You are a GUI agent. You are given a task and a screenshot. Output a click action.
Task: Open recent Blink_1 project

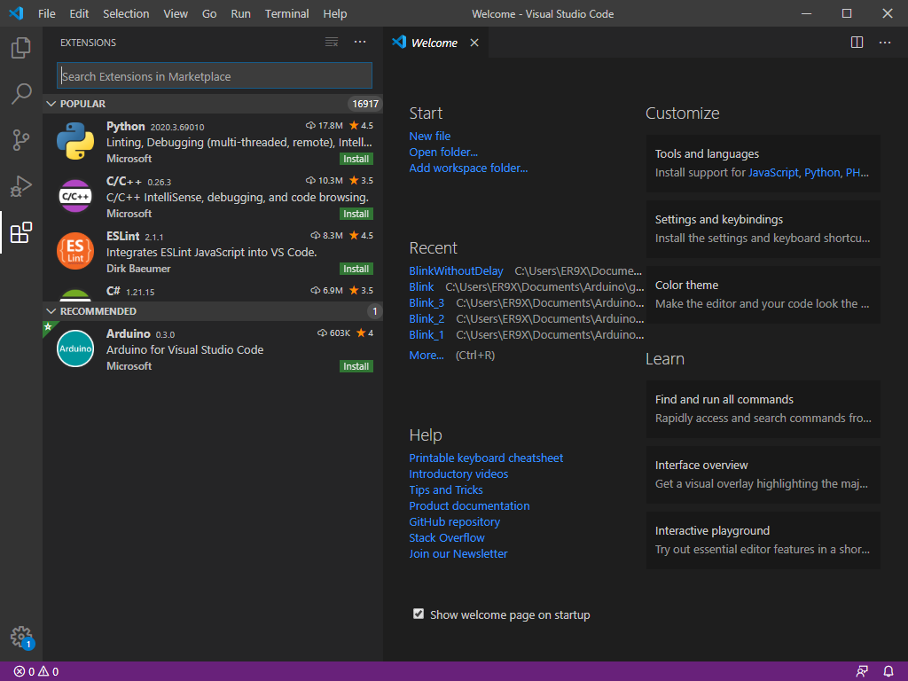click(x=427, y=334)
